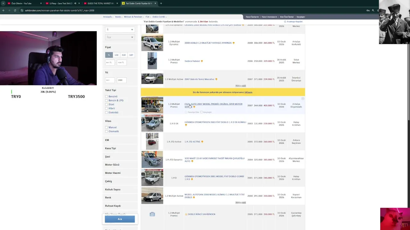
Task: Open 'Vasıta' breadcrumb link
Action: click(x=118, y=17)
